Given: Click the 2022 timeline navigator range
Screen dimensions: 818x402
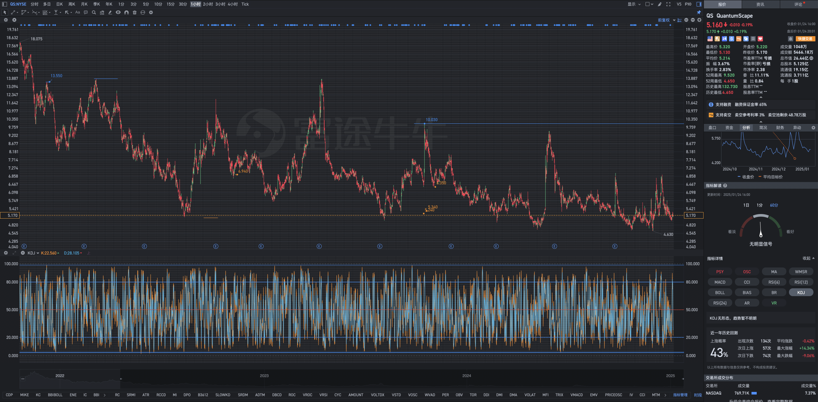Looking at the screenshot, I should pyautogui.click(x=70, y=379).
